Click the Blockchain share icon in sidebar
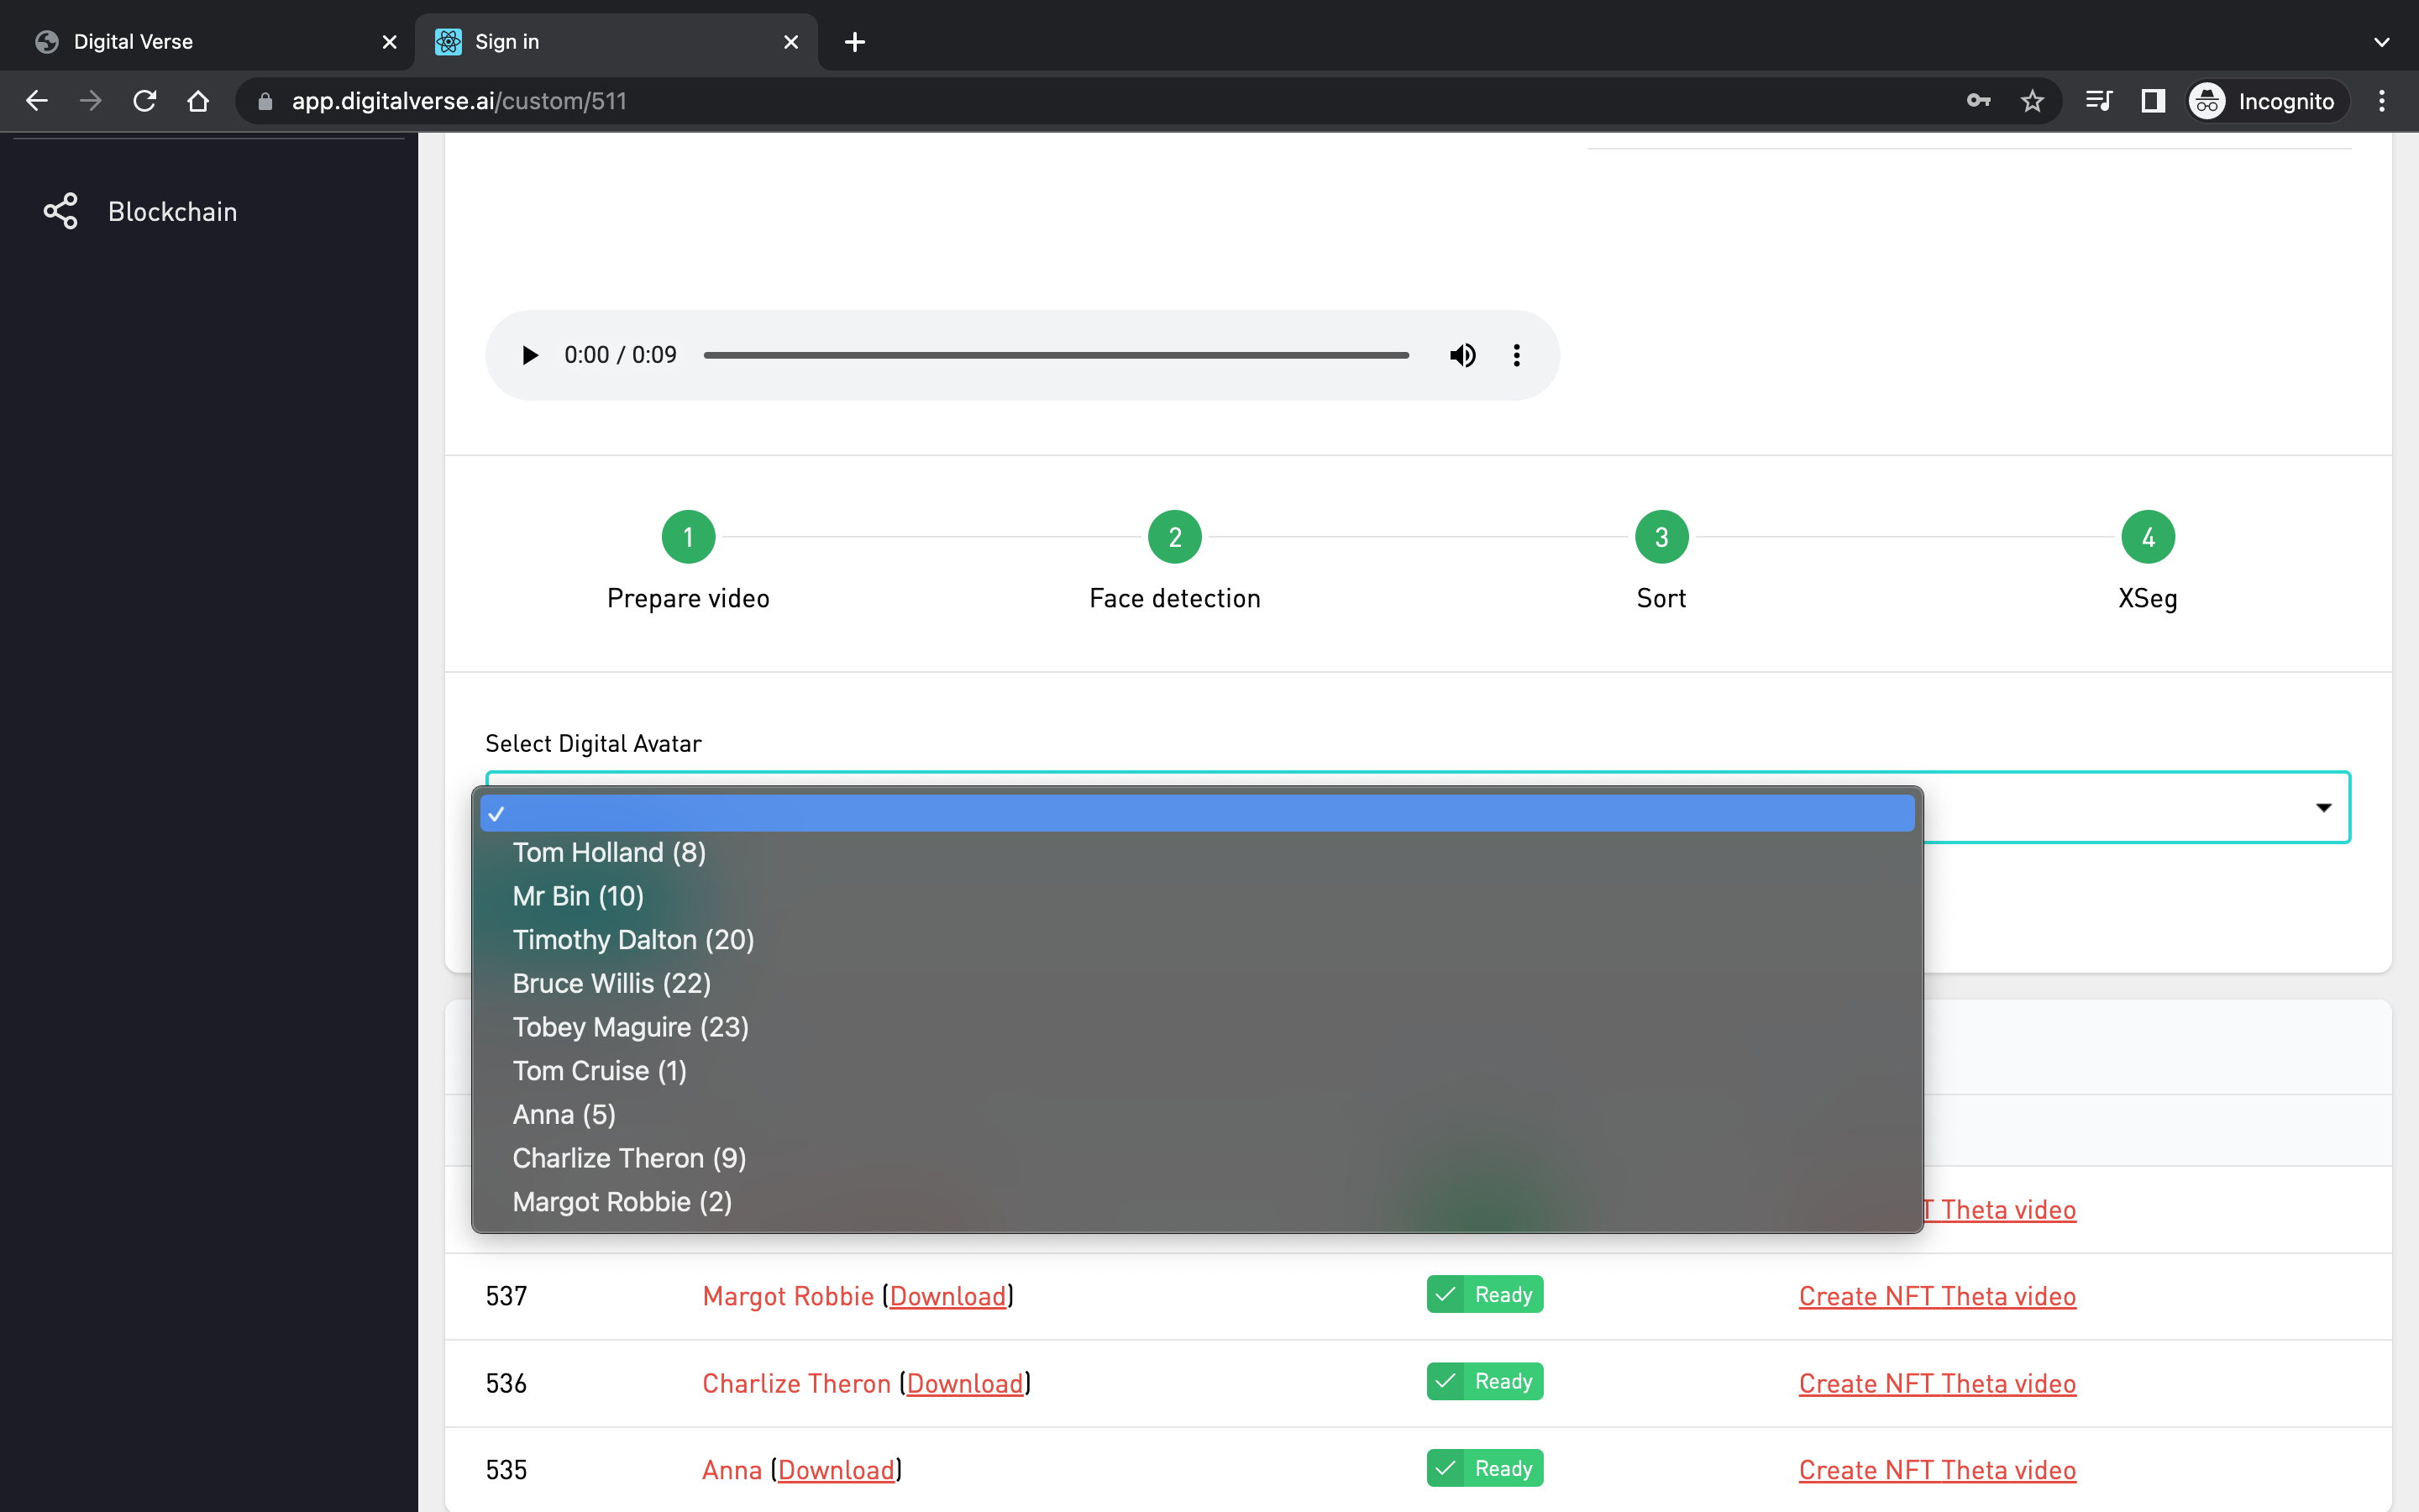The height and width of the screenshot is (1512, 2419). point(60,211)
